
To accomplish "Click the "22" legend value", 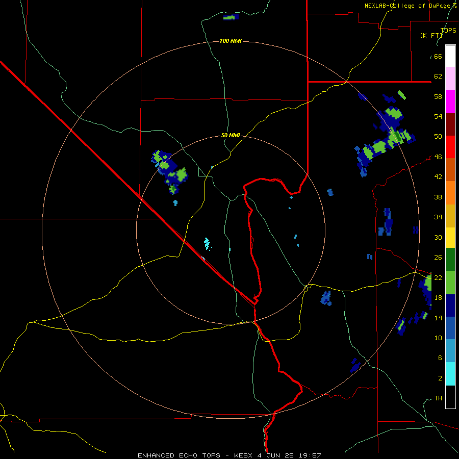I will click(x=438, y=278).
